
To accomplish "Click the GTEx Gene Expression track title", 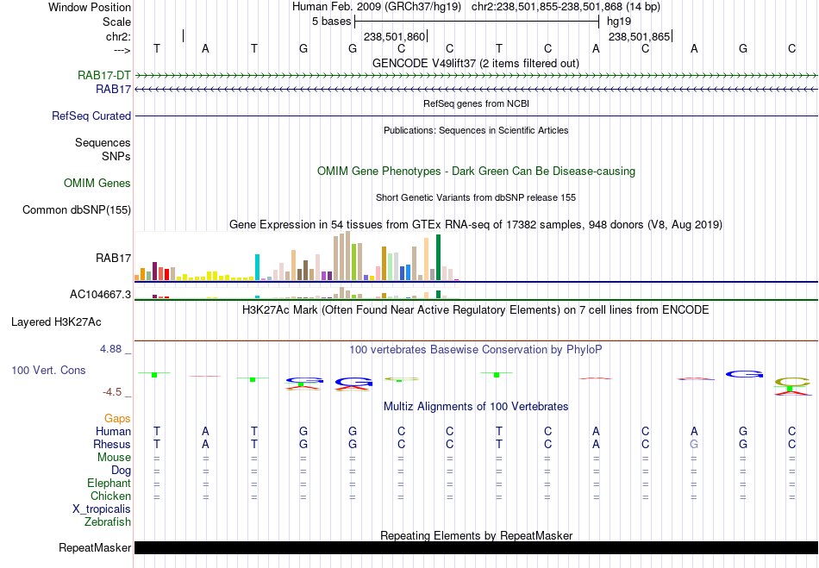I will (476, 224).
